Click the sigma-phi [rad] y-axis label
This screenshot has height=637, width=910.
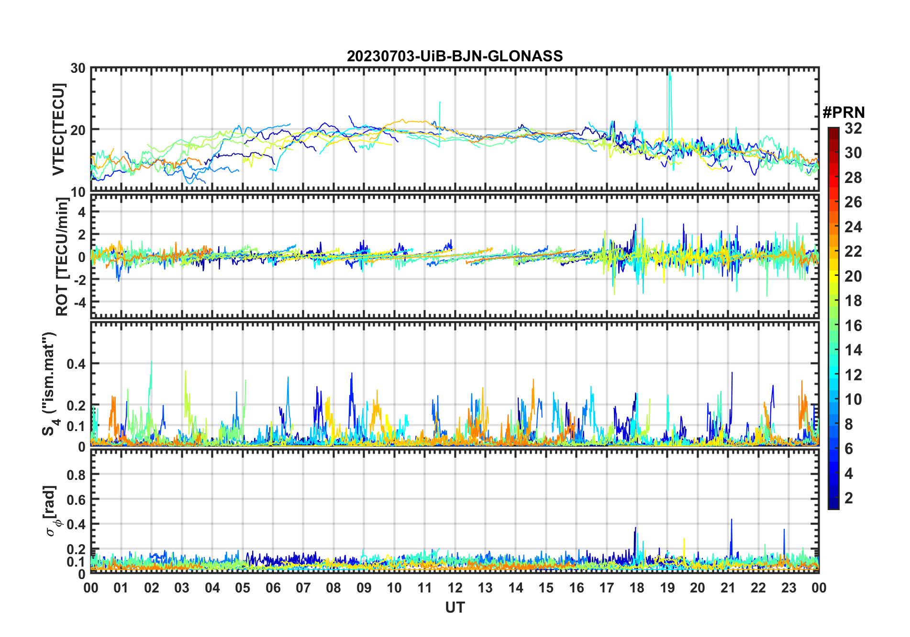tap(52, 511)
